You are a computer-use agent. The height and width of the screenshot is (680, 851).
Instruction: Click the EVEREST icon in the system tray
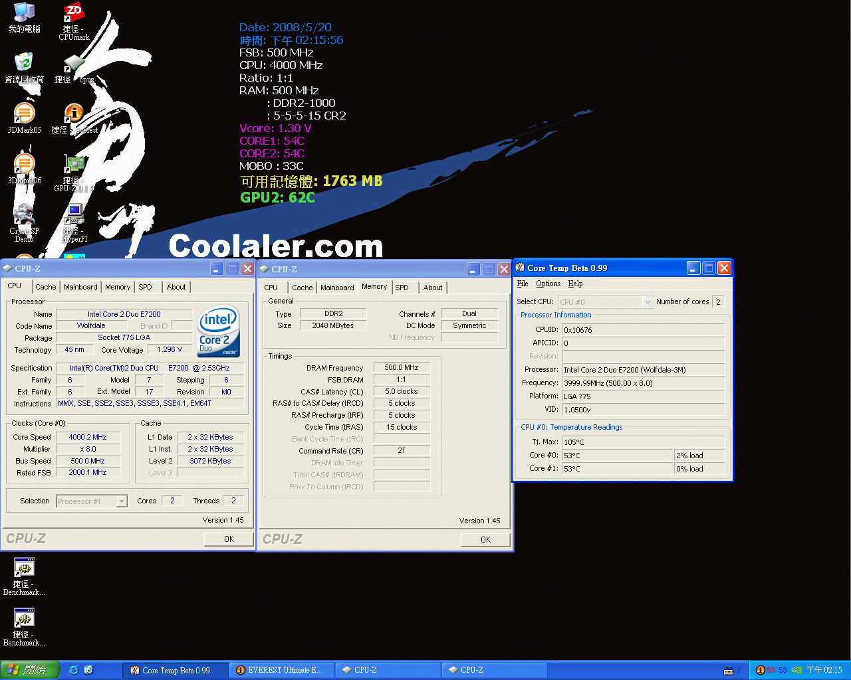tap(761, 670)
